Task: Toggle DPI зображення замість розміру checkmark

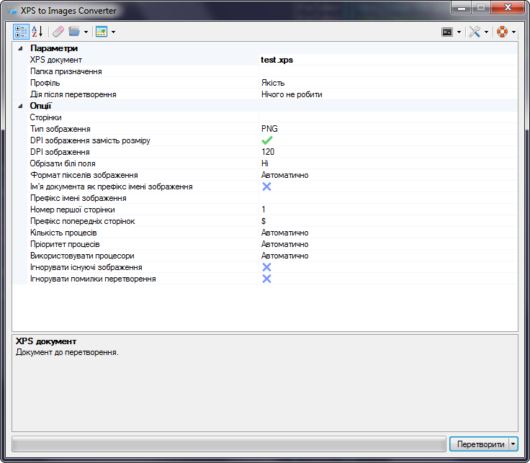Action: (x=267, y=140)
